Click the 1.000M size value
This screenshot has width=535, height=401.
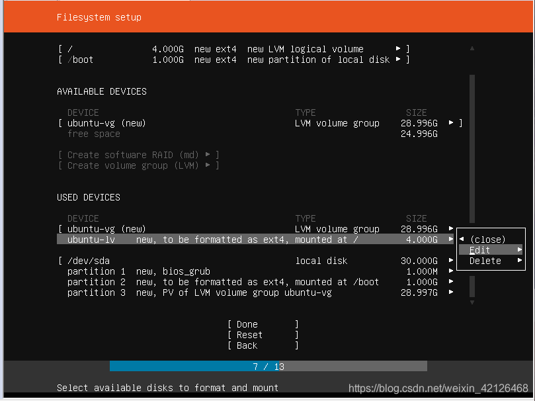click(x=422, y=271)
